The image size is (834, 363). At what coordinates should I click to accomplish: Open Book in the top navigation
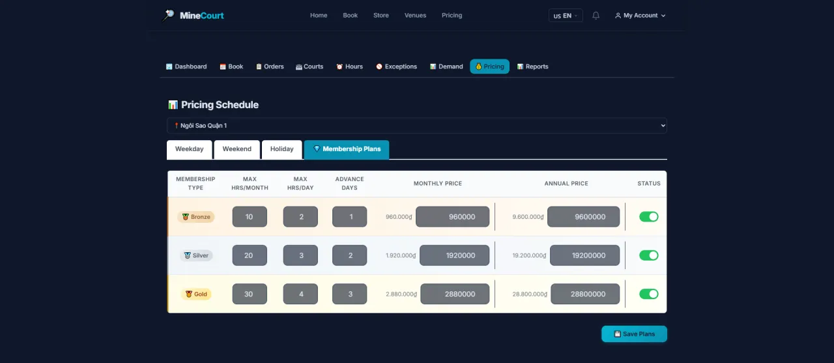(351, 16)
